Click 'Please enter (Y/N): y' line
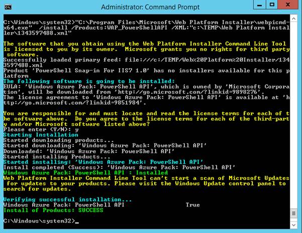Screen dimensions: 302x233 pyautogui.click(x=41, y=129)
